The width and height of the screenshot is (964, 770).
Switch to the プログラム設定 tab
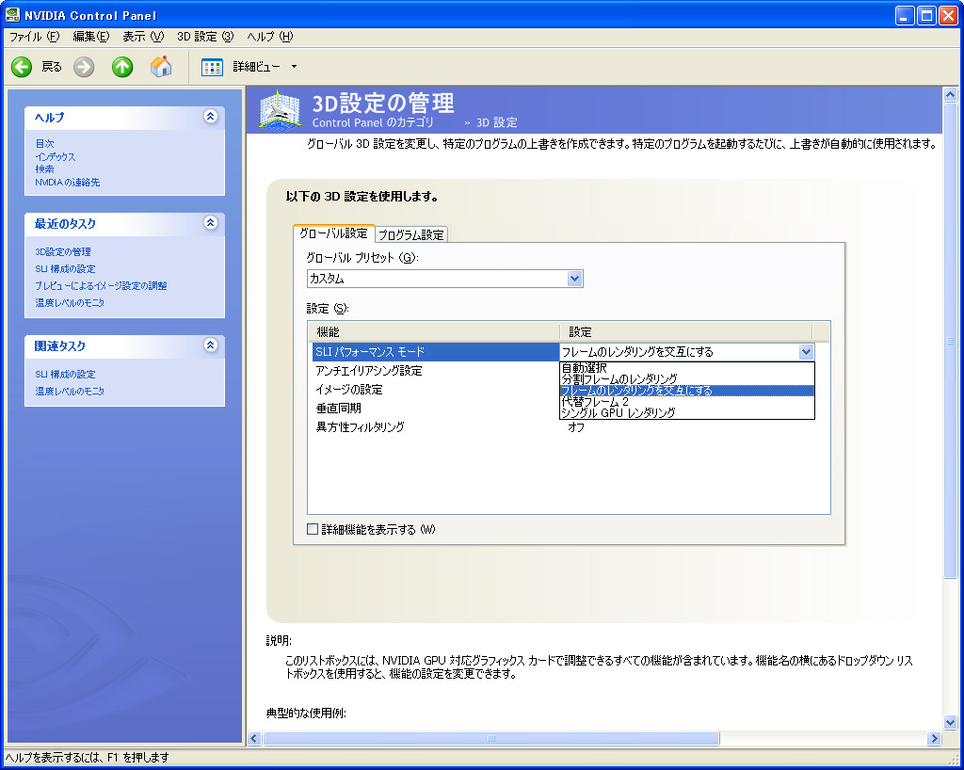point(410,235)
